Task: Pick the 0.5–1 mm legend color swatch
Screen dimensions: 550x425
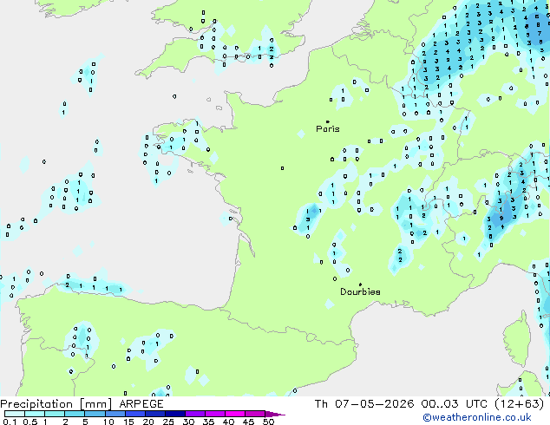Action: pos(35,414)
